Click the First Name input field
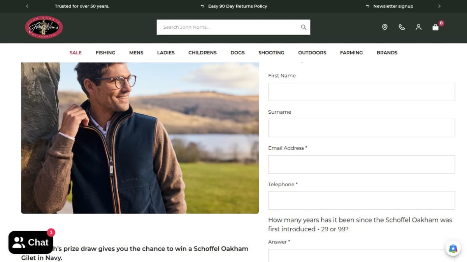This screenshot has width=467, height=262. click(362, 92)
